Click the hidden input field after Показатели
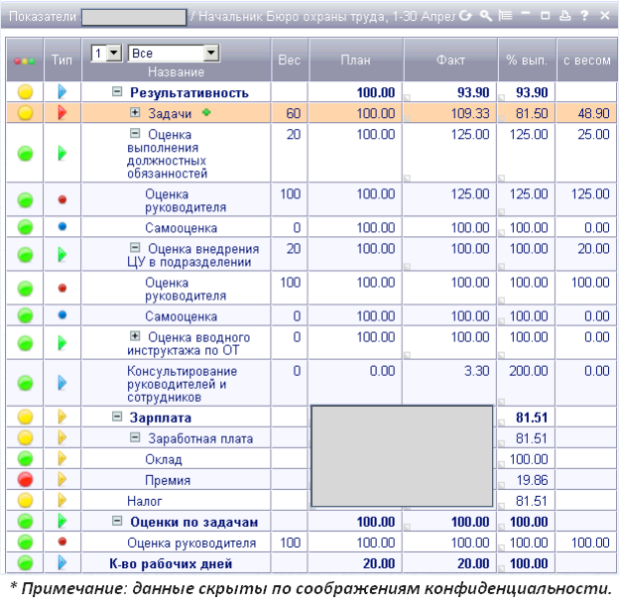This screenshot has width=619, height=607. click(134, 18)
